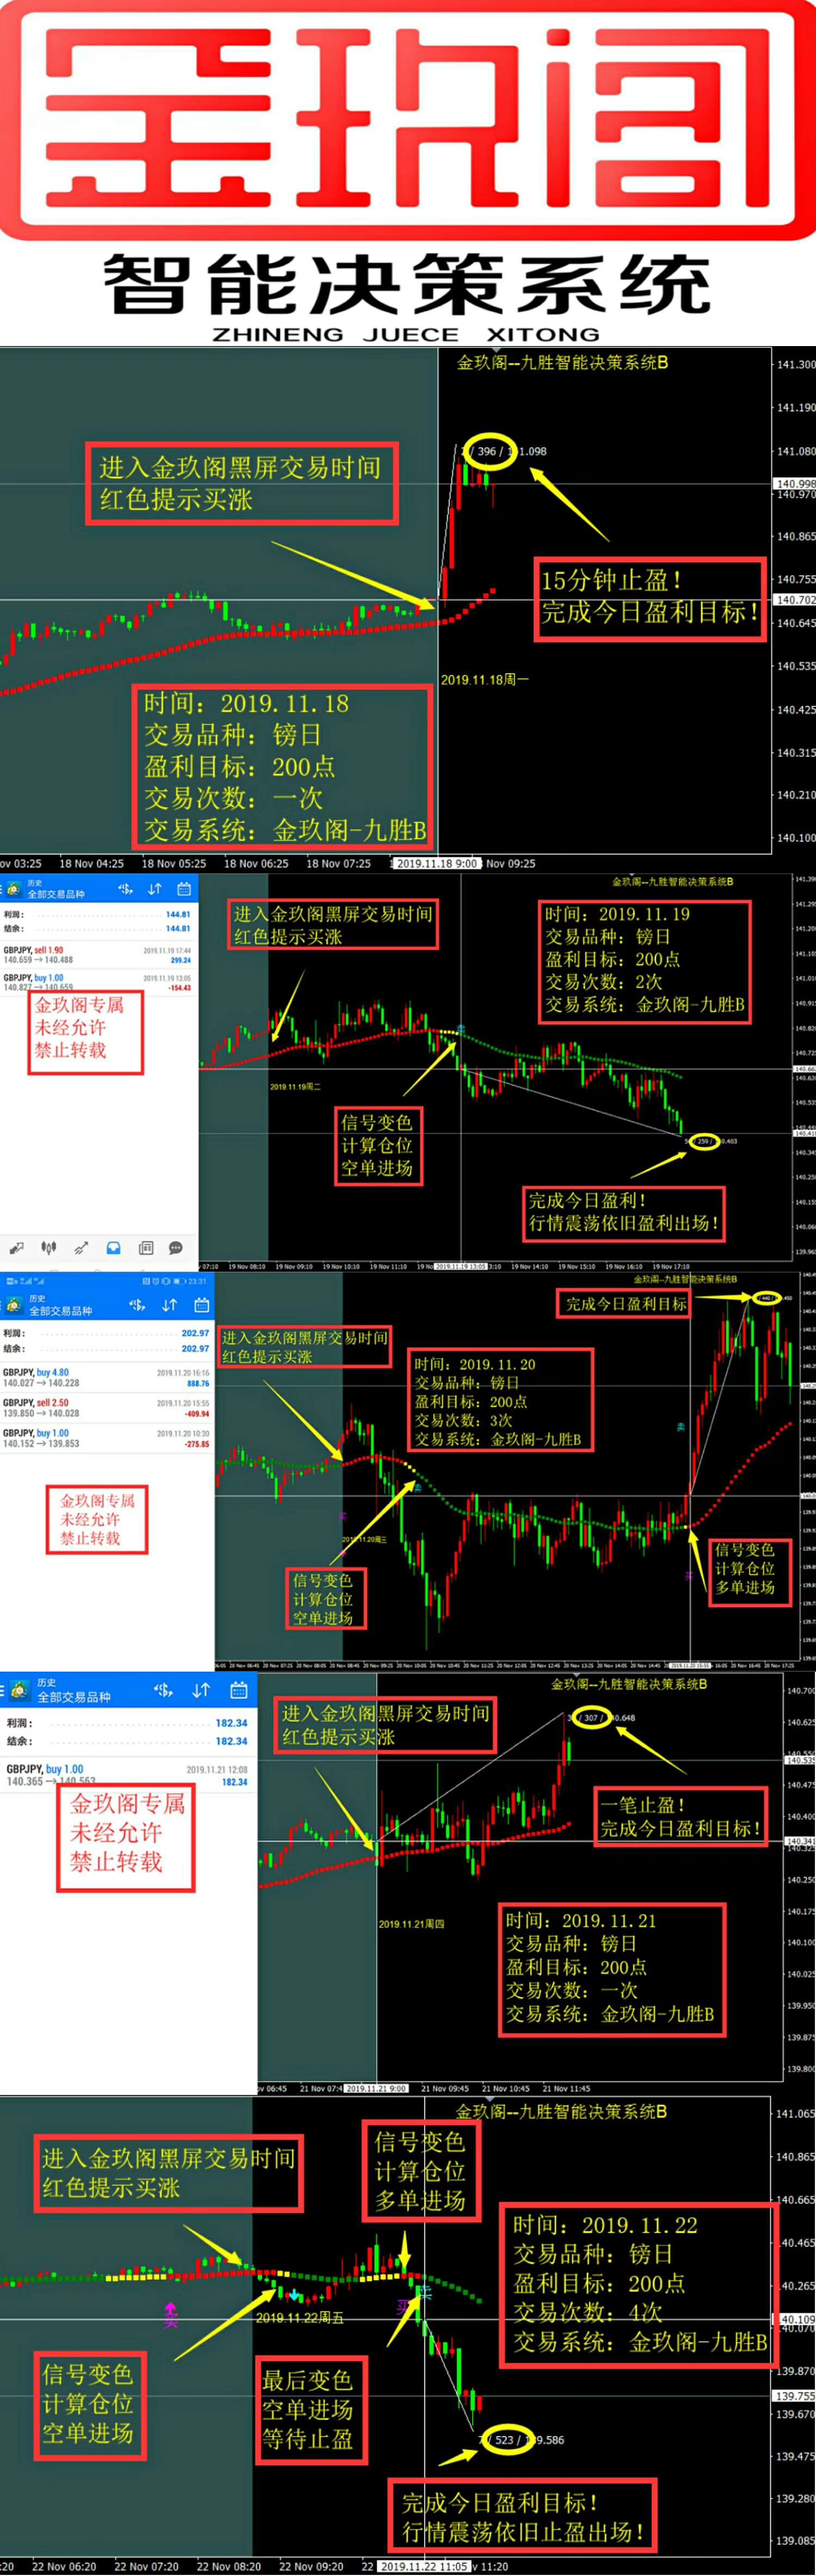Select the 299.24 profit value on the sell 1.90 row
The height and width of the screenshot is (2576, 816).
[x=181, y=960]
